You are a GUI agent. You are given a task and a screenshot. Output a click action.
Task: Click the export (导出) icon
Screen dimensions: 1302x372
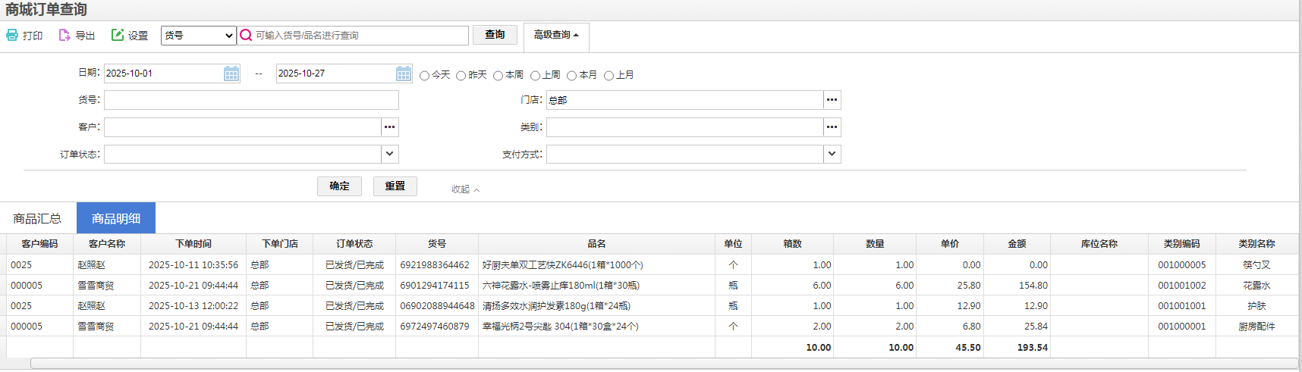[x=64, y=35]
